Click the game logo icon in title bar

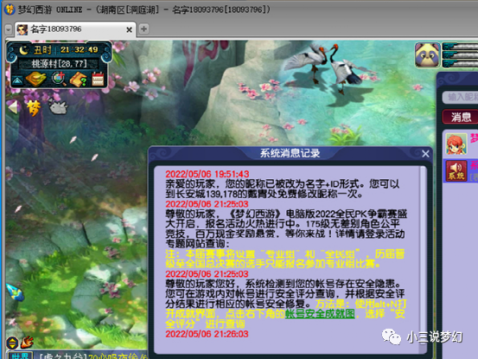click(x=10, y=10)
